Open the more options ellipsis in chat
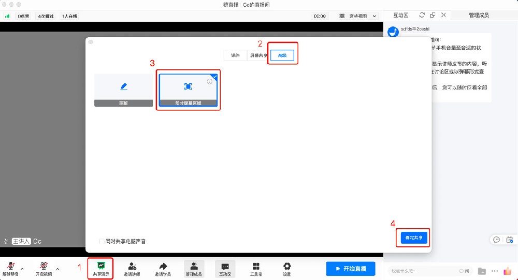The image size is (518, 280). (x=495, y=271)
